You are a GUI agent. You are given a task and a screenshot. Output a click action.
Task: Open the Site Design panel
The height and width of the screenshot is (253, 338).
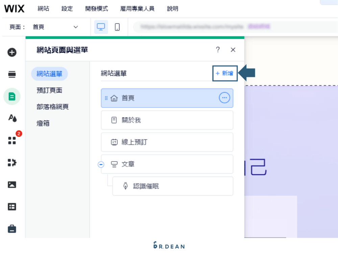click(x=12, y=118)
